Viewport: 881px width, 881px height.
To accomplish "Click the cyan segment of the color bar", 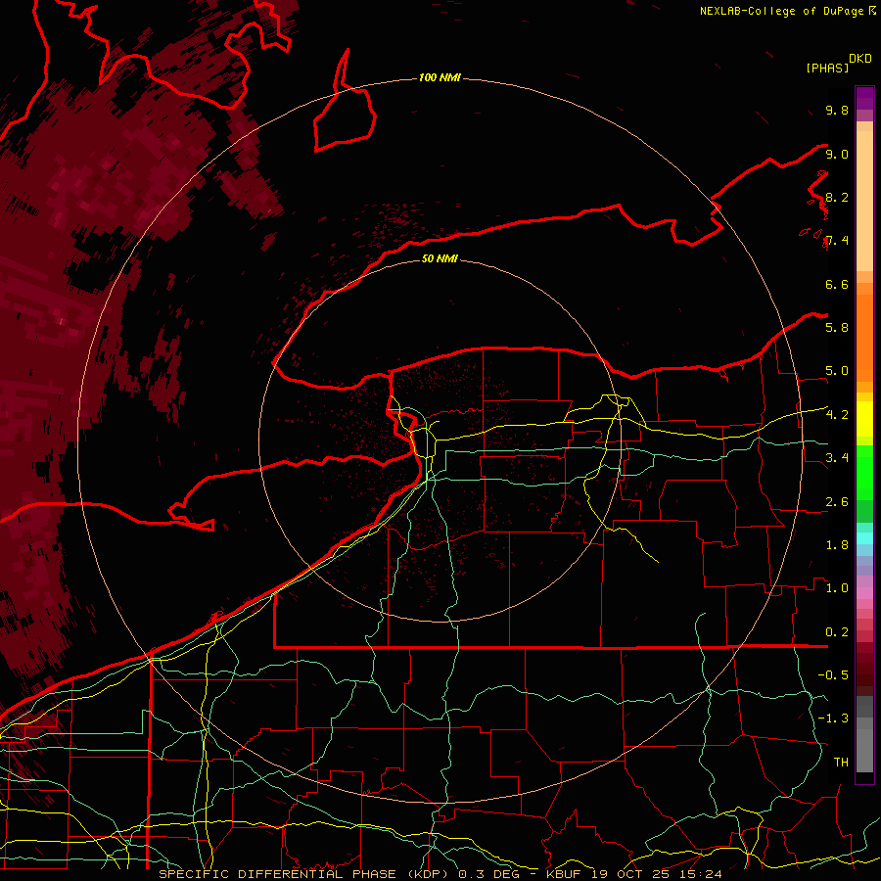I will [x=864, y=538].
